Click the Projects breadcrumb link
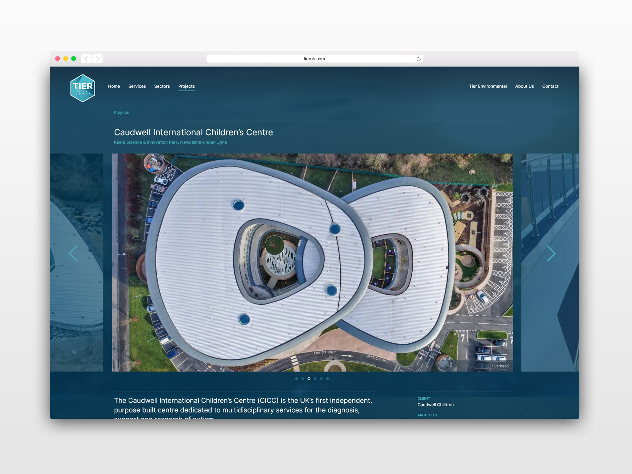 (121, 113)
